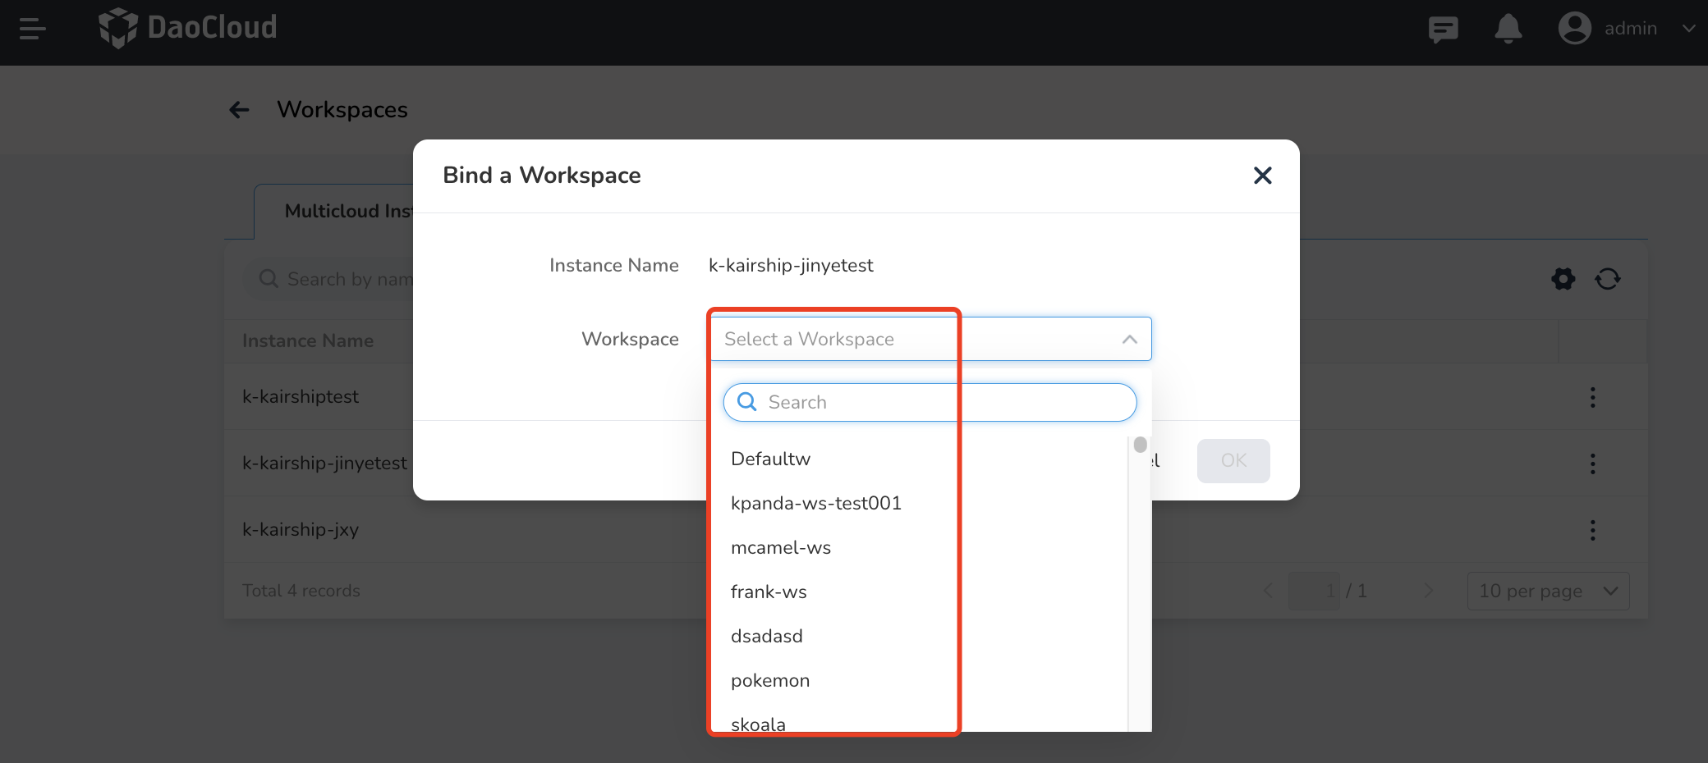Open the hamburger navigation menu
1708x763 pixels.
pyautogui.click(x=33, y=29)
